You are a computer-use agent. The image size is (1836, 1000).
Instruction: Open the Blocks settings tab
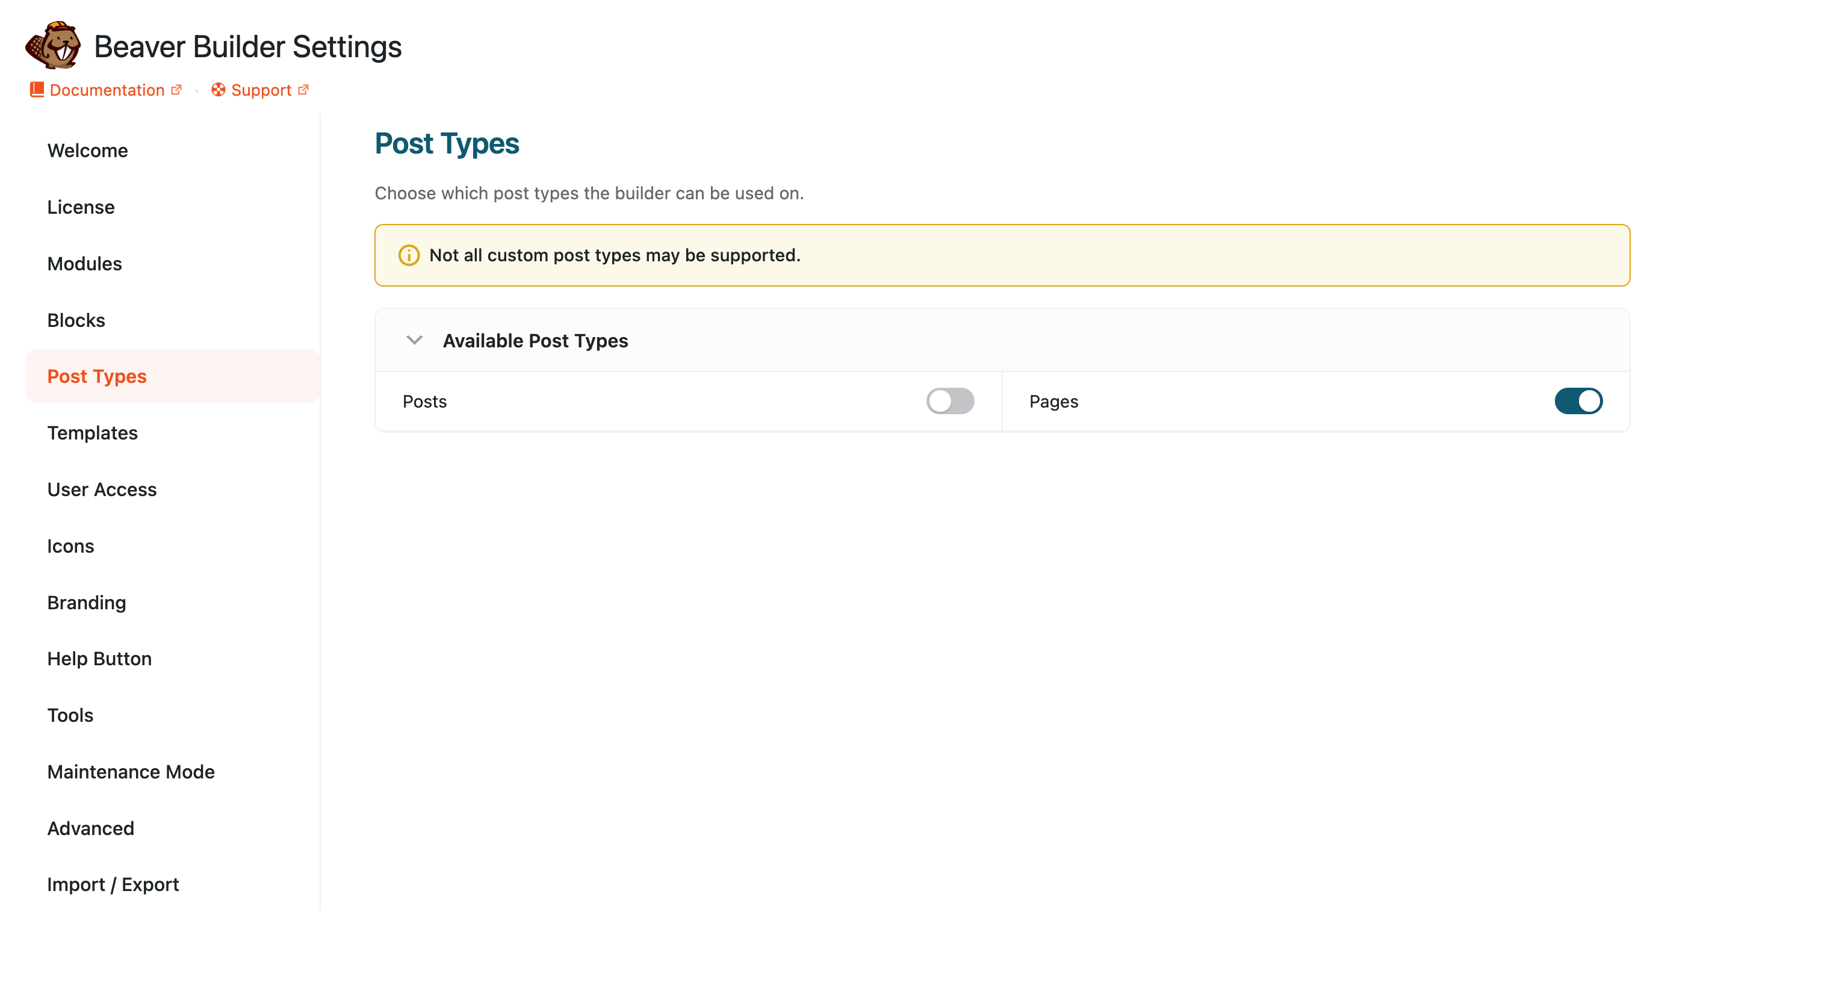pyautogui.click(x=173, y=320)
